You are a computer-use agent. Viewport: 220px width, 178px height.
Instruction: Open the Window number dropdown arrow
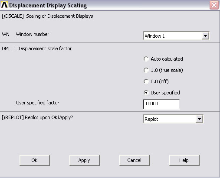[x=205, y=36]
